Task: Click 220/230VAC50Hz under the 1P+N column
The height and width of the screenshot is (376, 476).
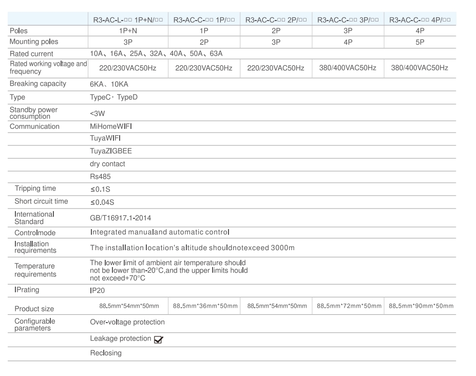Action: pos(128,68)
